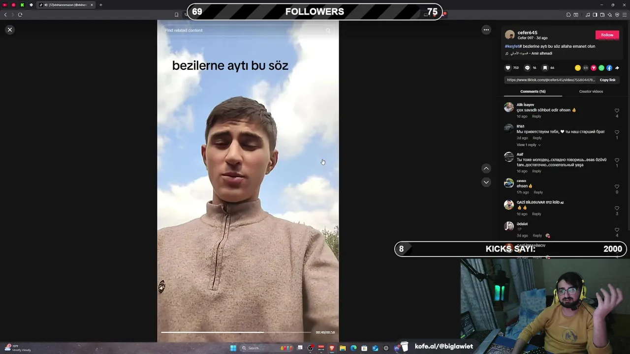Click the cefer645 username

[x=527, y=32]
